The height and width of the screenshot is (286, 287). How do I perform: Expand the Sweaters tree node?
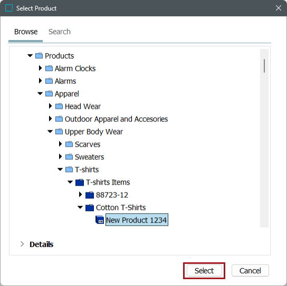60,157
